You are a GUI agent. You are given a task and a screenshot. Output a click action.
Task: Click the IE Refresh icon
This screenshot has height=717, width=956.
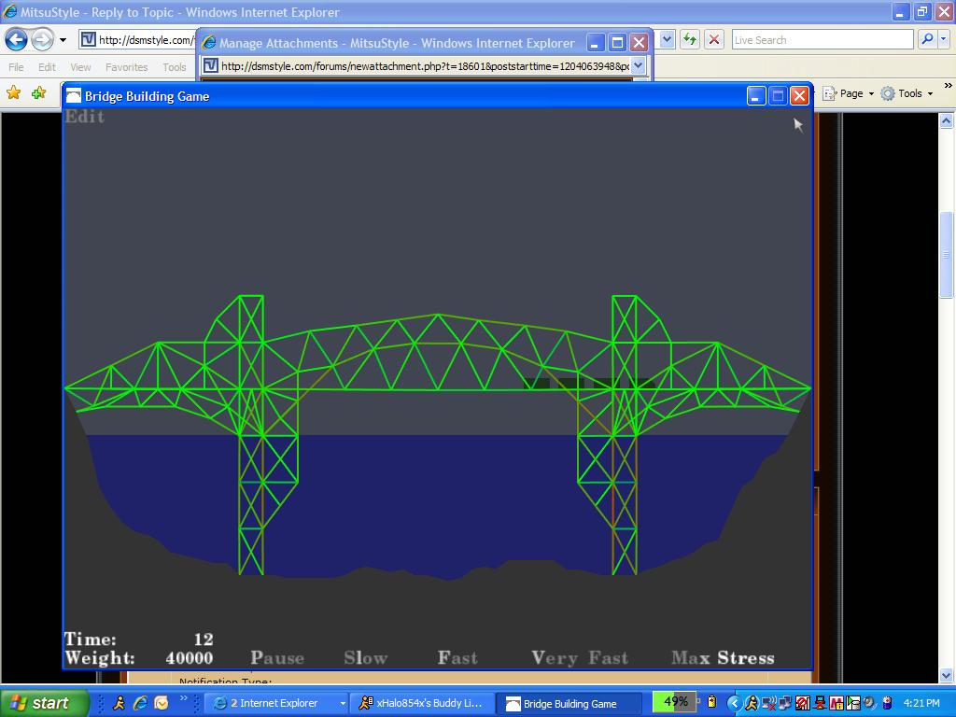coord(690,39)
